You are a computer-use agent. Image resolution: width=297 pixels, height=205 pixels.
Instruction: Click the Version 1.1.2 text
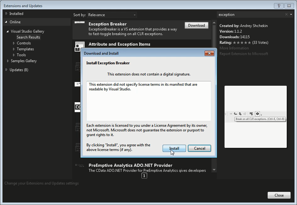(x=231, y=31)
